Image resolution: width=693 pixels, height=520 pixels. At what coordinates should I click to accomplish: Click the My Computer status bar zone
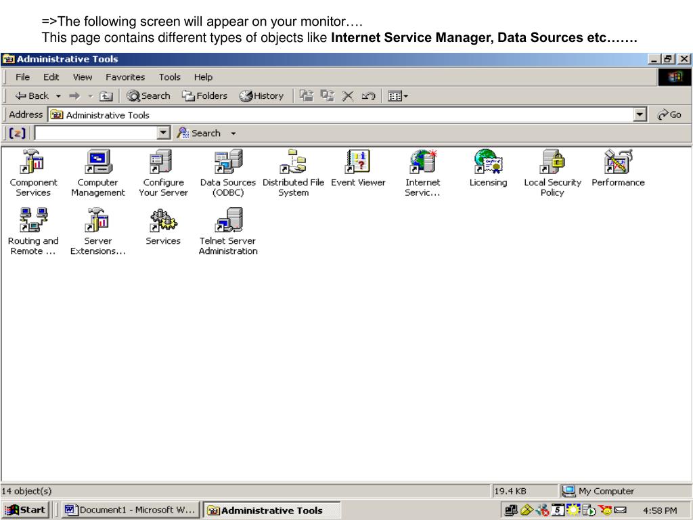click(625, 492)
